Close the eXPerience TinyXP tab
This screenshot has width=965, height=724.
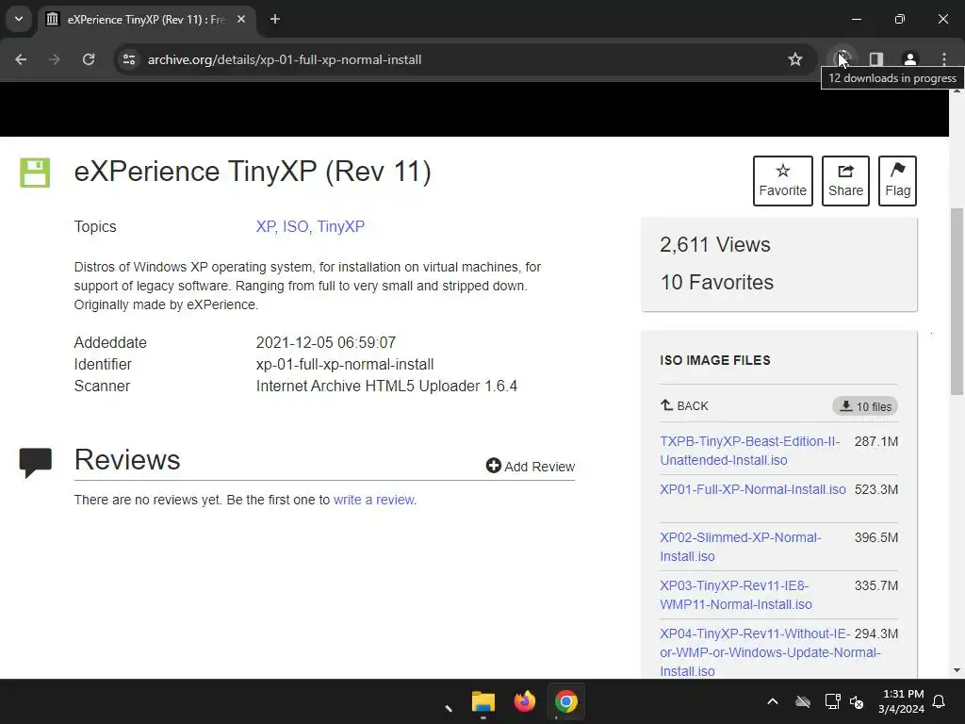(241, 19)
